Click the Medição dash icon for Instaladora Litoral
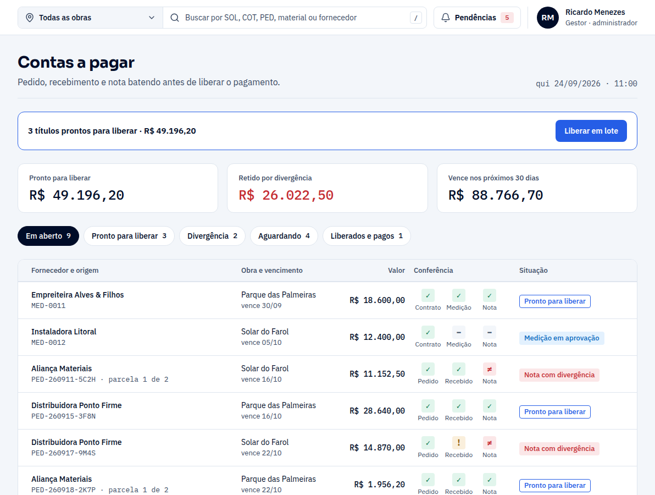This screenshot has height=495, width=655. click(459, 332)
